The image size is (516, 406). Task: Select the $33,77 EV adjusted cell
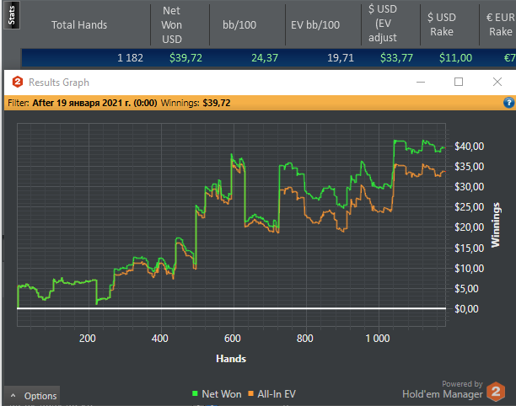tap(396, 58)
